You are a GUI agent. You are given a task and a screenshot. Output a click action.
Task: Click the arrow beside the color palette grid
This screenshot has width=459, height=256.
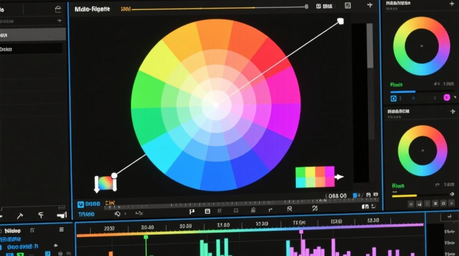click(339, 177)
